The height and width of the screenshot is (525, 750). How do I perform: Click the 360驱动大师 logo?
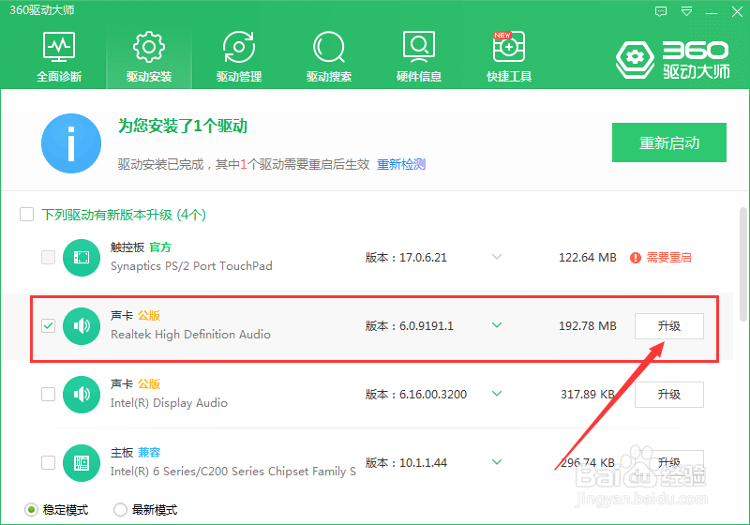[x=672, y=60]
